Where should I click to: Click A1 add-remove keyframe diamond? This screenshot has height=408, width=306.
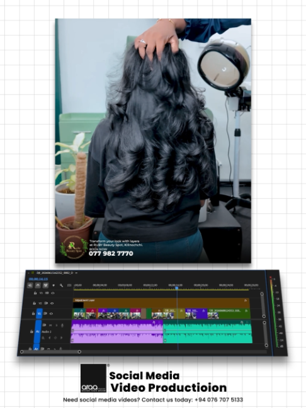[55, 337]
